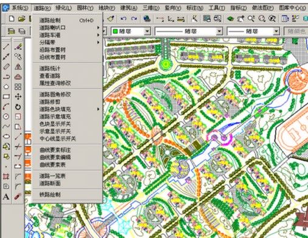
Task: Select the Spline curve tool
Action: (x=6, y=126)
